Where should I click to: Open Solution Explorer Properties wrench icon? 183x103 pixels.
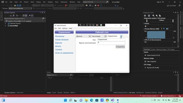click(x=29, y=15)
